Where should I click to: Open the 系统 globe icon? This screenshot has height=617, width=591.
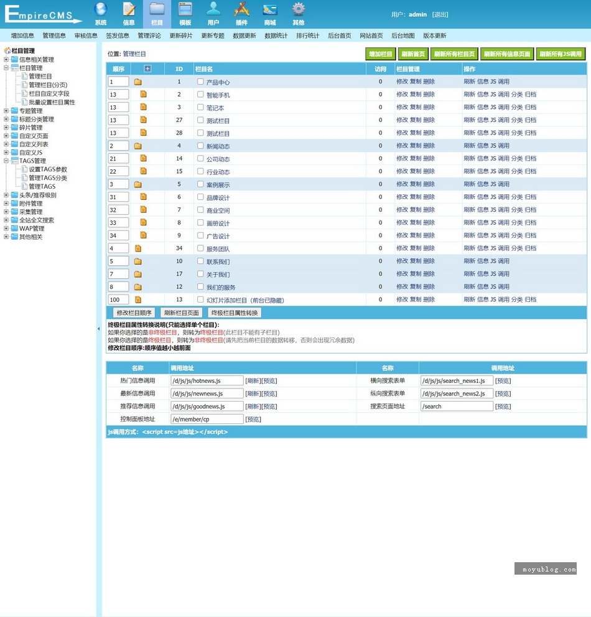coord(101,9)
